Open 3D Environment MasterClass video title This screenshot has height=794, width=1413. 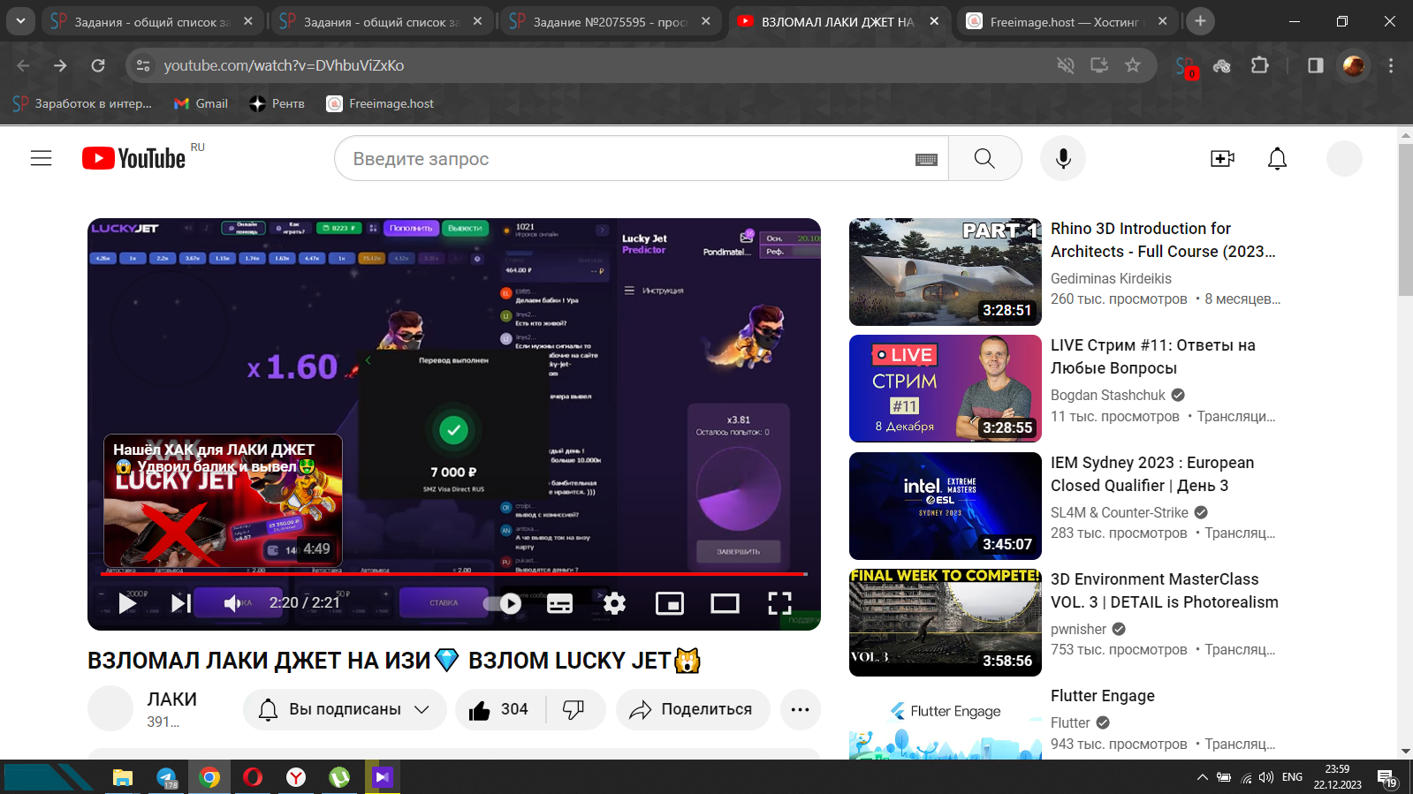[x=1164, y=591]
